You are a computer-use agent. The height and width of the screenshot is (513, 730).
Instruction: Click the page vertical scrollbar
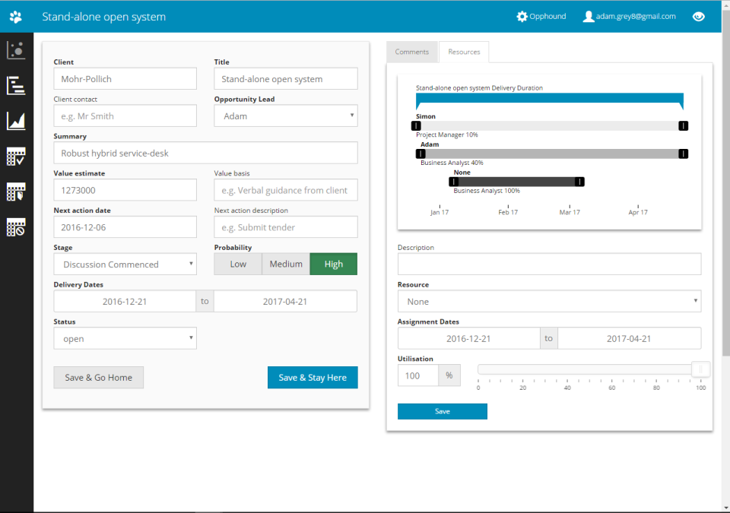pyautogui.click(x=725, y=184)
